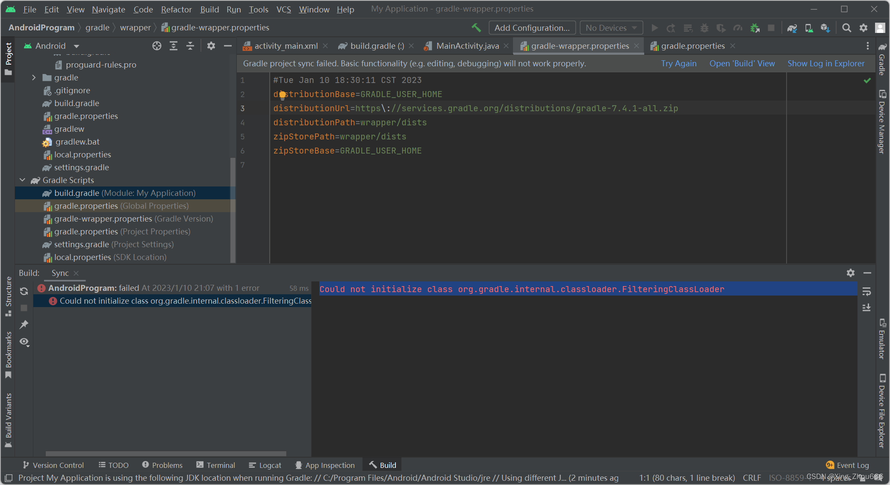Open the SDK Manager

(x=825, y=27)
